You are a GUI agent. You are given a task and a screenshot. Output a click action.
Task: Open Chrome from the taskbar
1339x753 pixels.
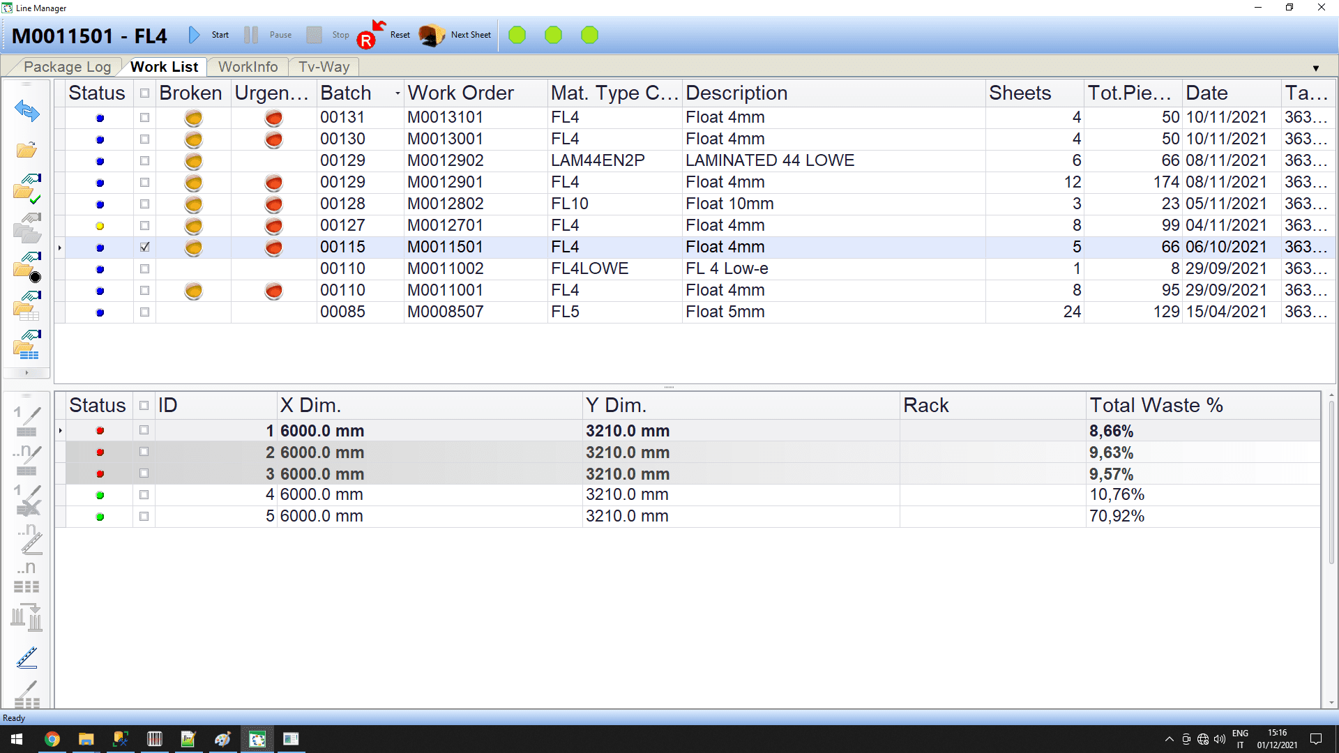52,739
